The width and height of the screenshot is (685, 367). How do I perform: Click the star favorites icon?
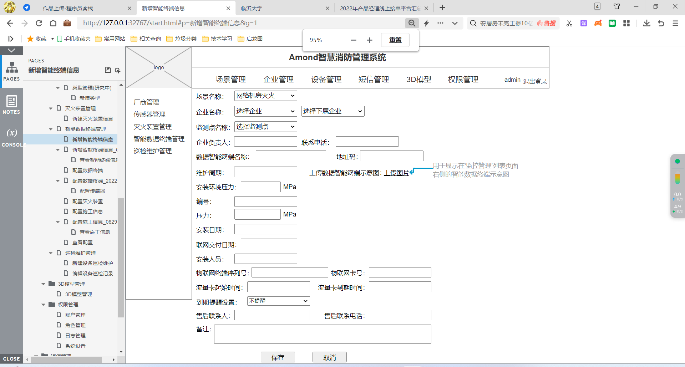[x=30, y=39]
